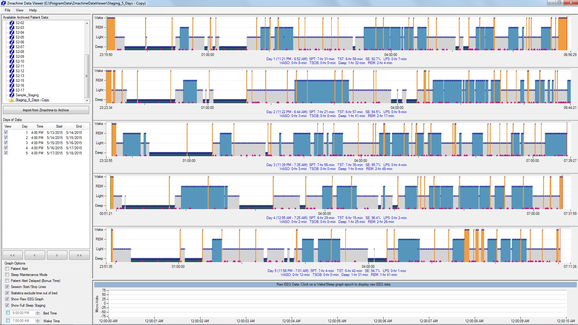Viewport: 578px width, 325px height.
Task: Click the S2-02 Zmachine file icon
Action: click(x=12, y=23)
